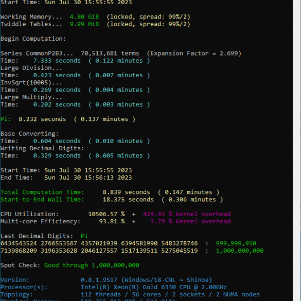Click the version '0.8.1.9517 (Windows/18-CNL ~ Shinoa)'
Screen dimensions: 301x301
[x=146, y=280]
